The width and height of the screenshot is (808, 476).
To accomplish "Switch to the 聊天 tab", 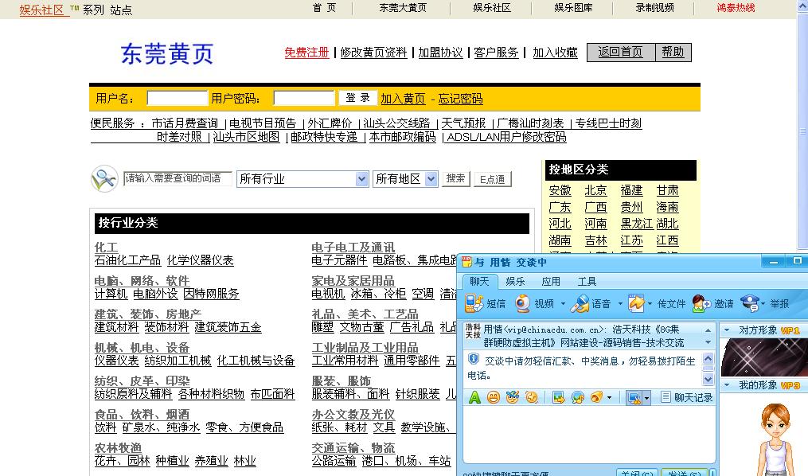I will coord(479,281).
